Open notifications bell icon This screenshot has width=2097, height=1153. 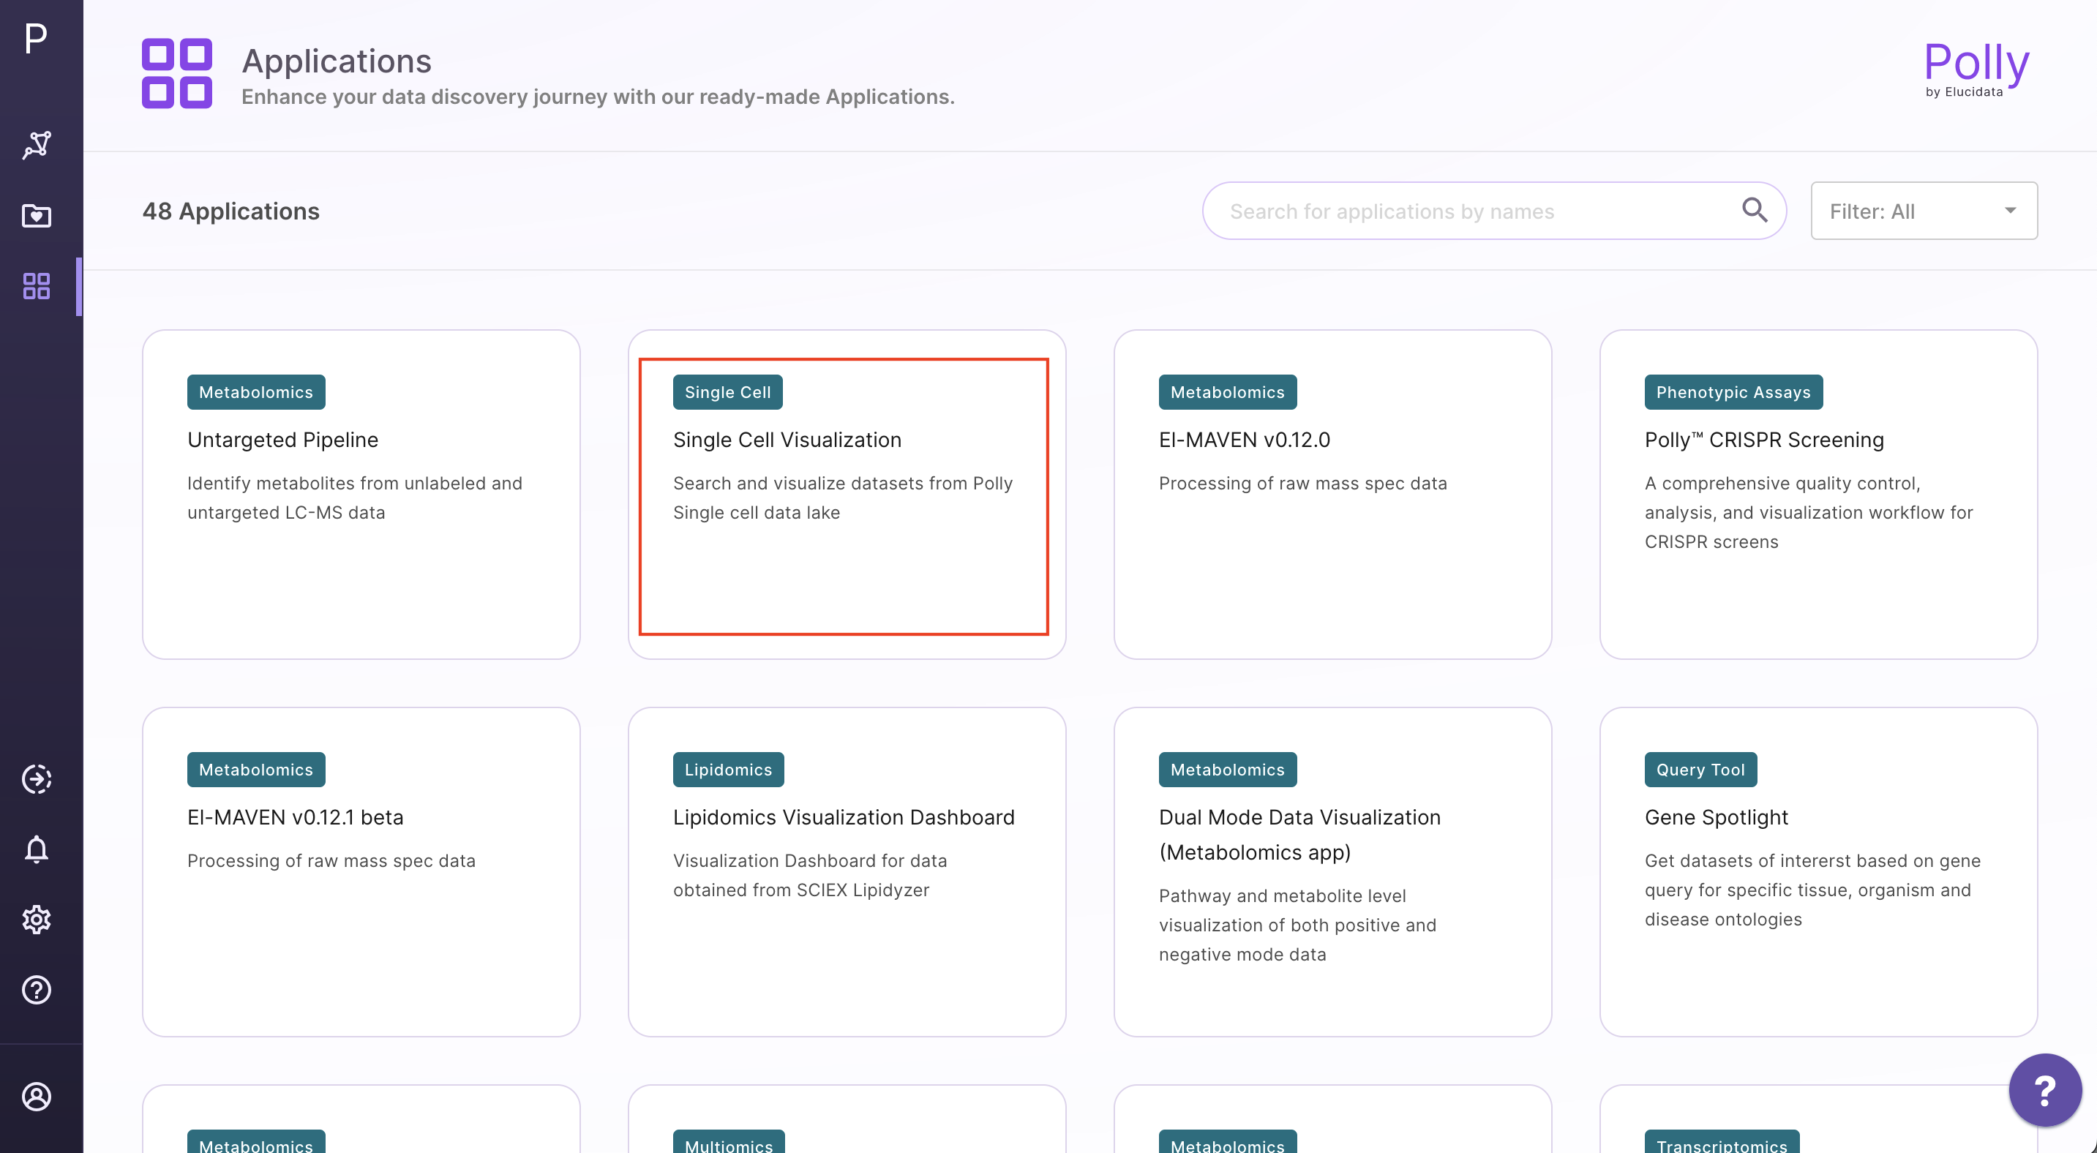[37, 849]
